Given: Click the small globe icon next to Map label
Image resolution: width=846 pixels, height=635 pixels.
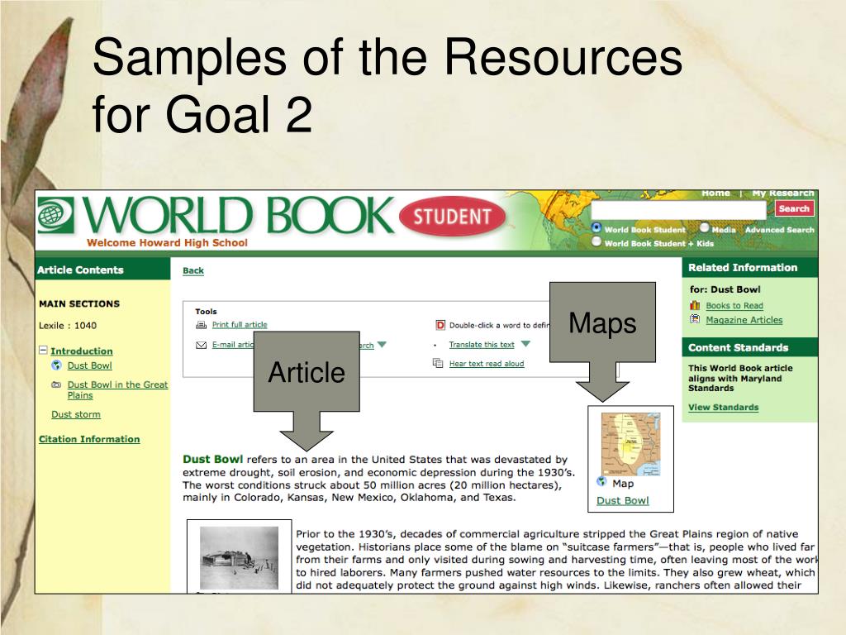Looking at the screenshot, I should click(601, 482).
